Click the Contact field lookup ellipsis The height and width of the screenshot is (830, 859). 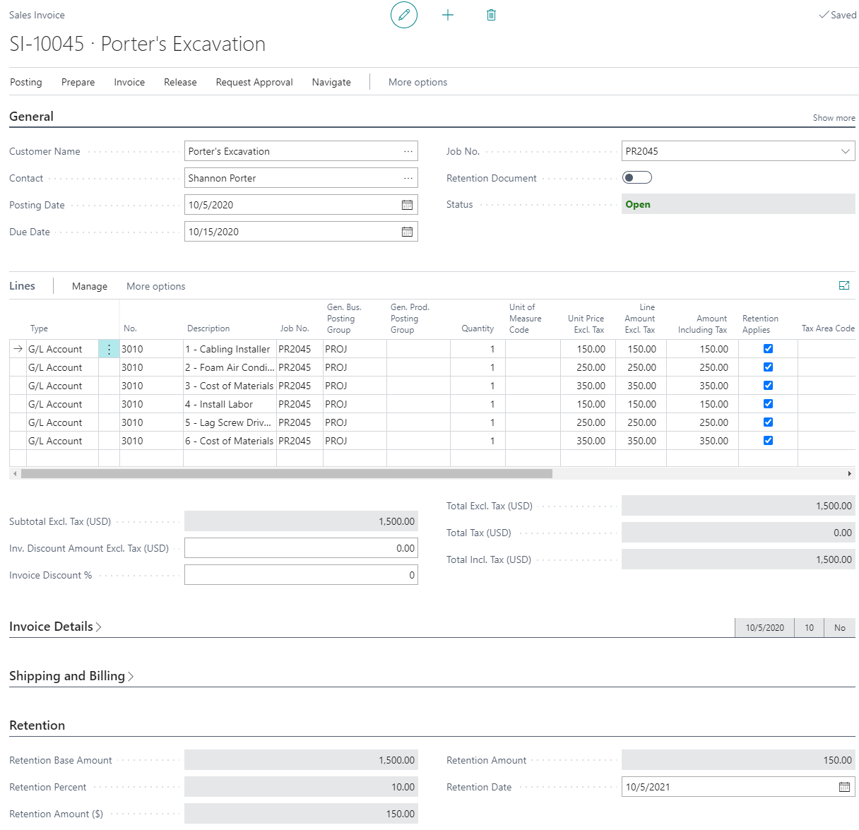408,178
